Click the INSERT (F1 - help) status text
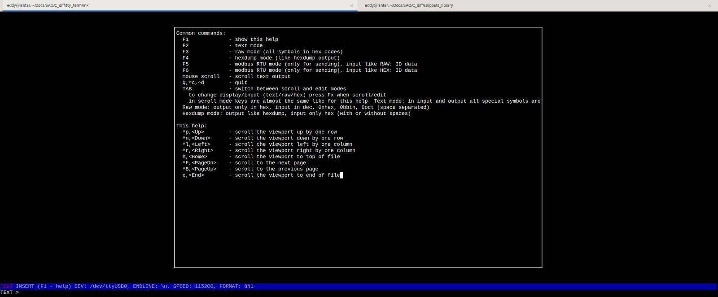 [x=44, y=286]
